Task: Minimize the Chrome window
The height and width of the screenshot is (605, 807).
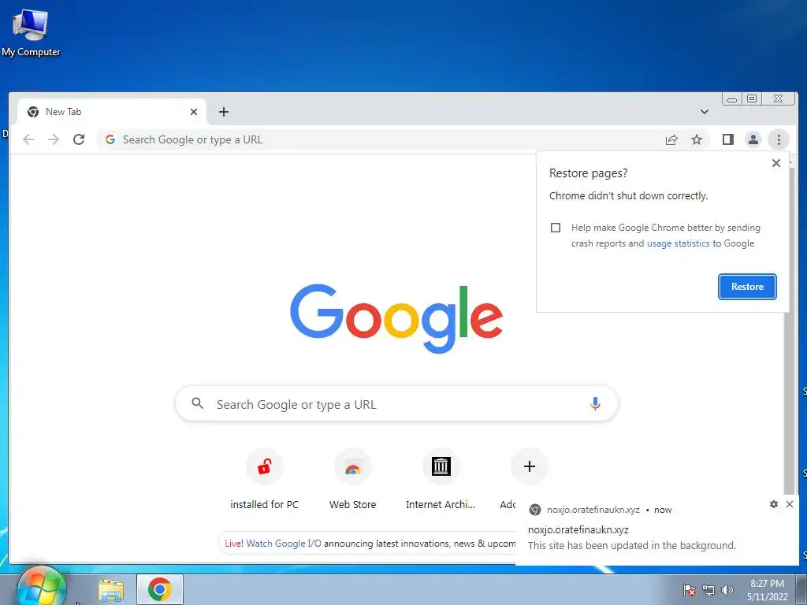Action: 732,98
